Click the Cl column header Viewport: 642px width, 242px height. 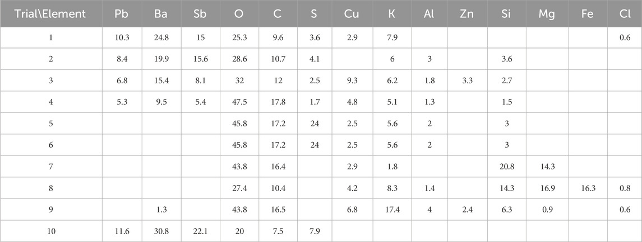(x=625, y=13)
